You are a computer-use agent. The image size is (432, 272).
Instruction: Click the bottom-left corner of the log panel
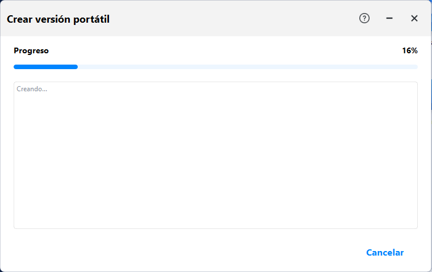pyautogui.click(x=15, y=227)
